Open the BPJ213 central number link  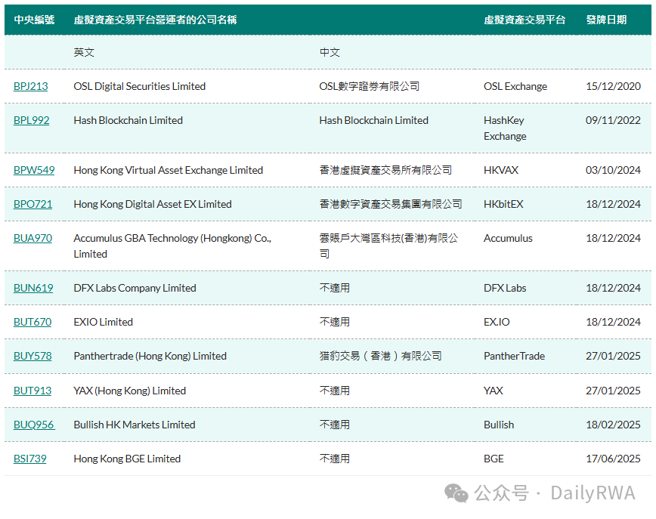(x=30, y=86)
